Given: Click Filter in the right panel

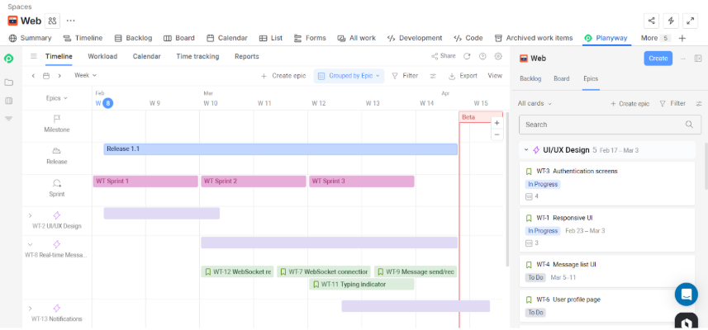Looking at the screenshot, I should coord(672,104).
